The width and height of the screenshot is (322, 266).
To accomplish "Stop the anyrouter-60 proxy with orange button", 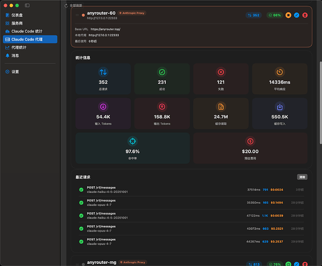I will tap(288, 15).
